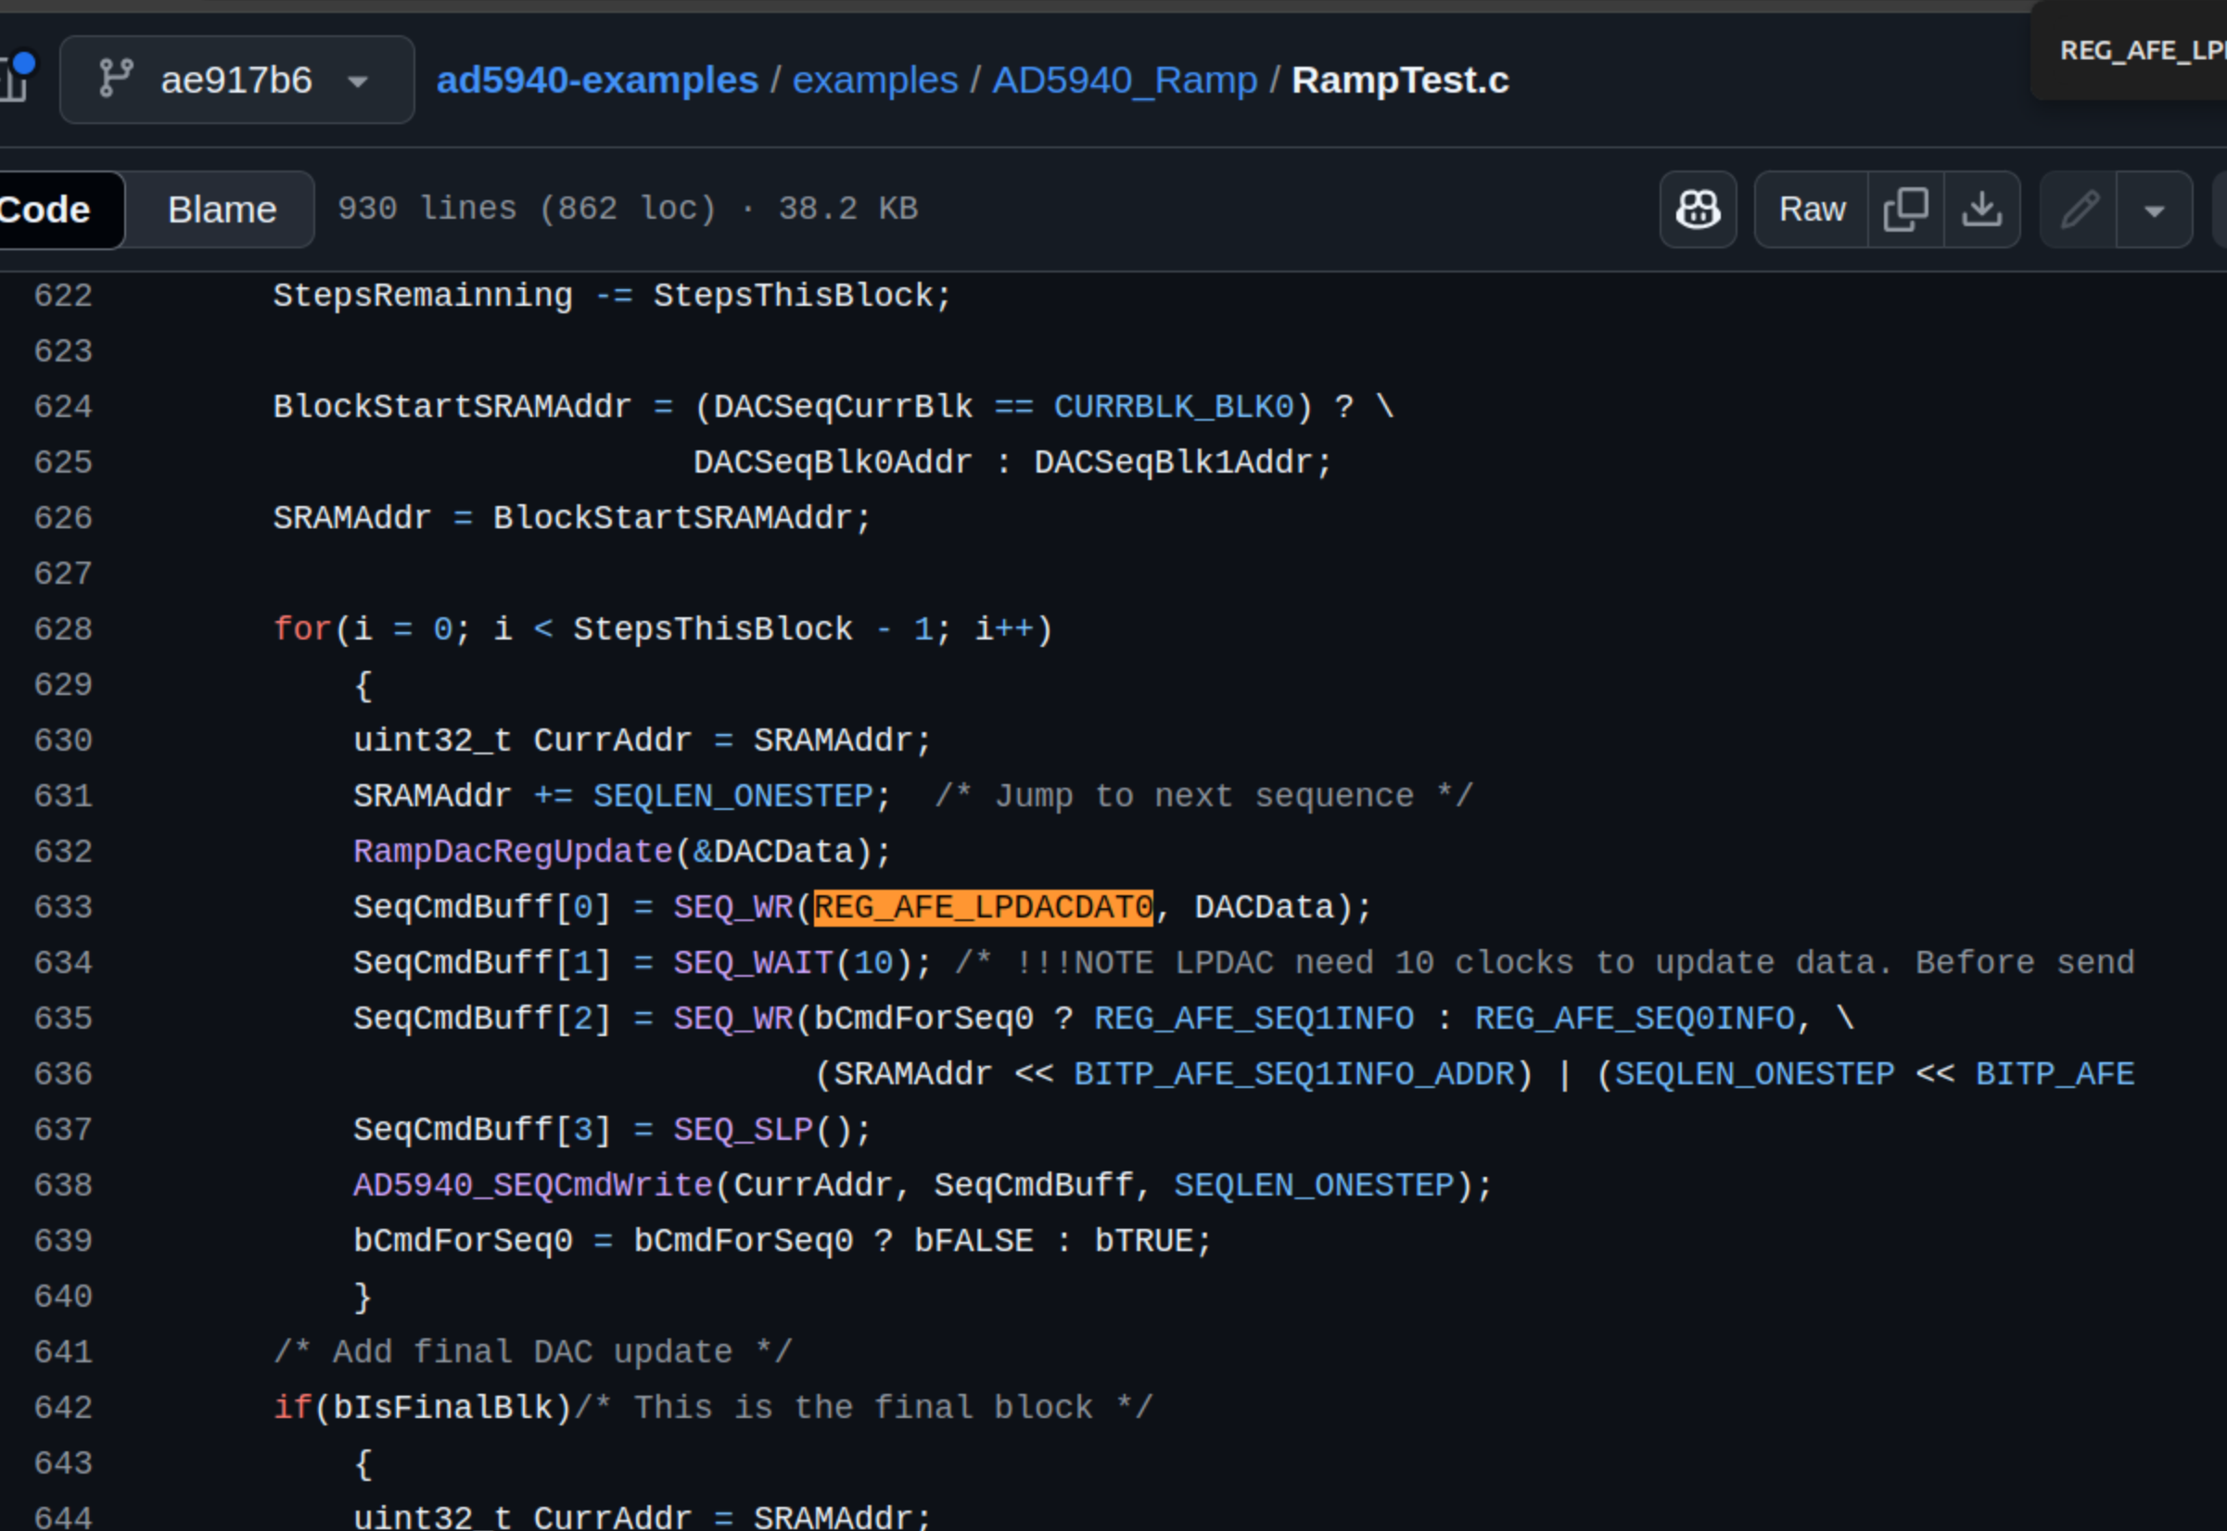The width and height of the screenshot is (2227, 1531).
Task: Click the REG_AFE_LP symbol panel header
Action: coord(2142,50)
